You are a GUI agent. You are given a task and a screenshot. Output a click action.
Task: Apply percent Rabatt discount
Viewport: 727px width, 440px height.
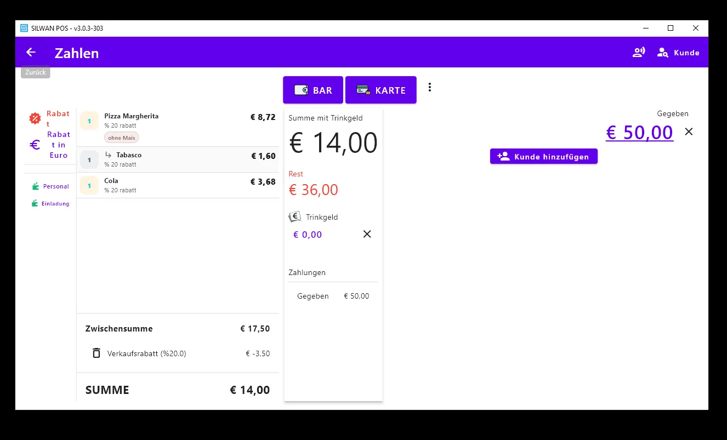[x=50, y=118]
